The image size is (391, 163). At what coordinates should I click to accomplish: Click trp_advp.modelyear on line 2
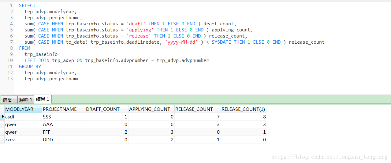tap(50, 12)
